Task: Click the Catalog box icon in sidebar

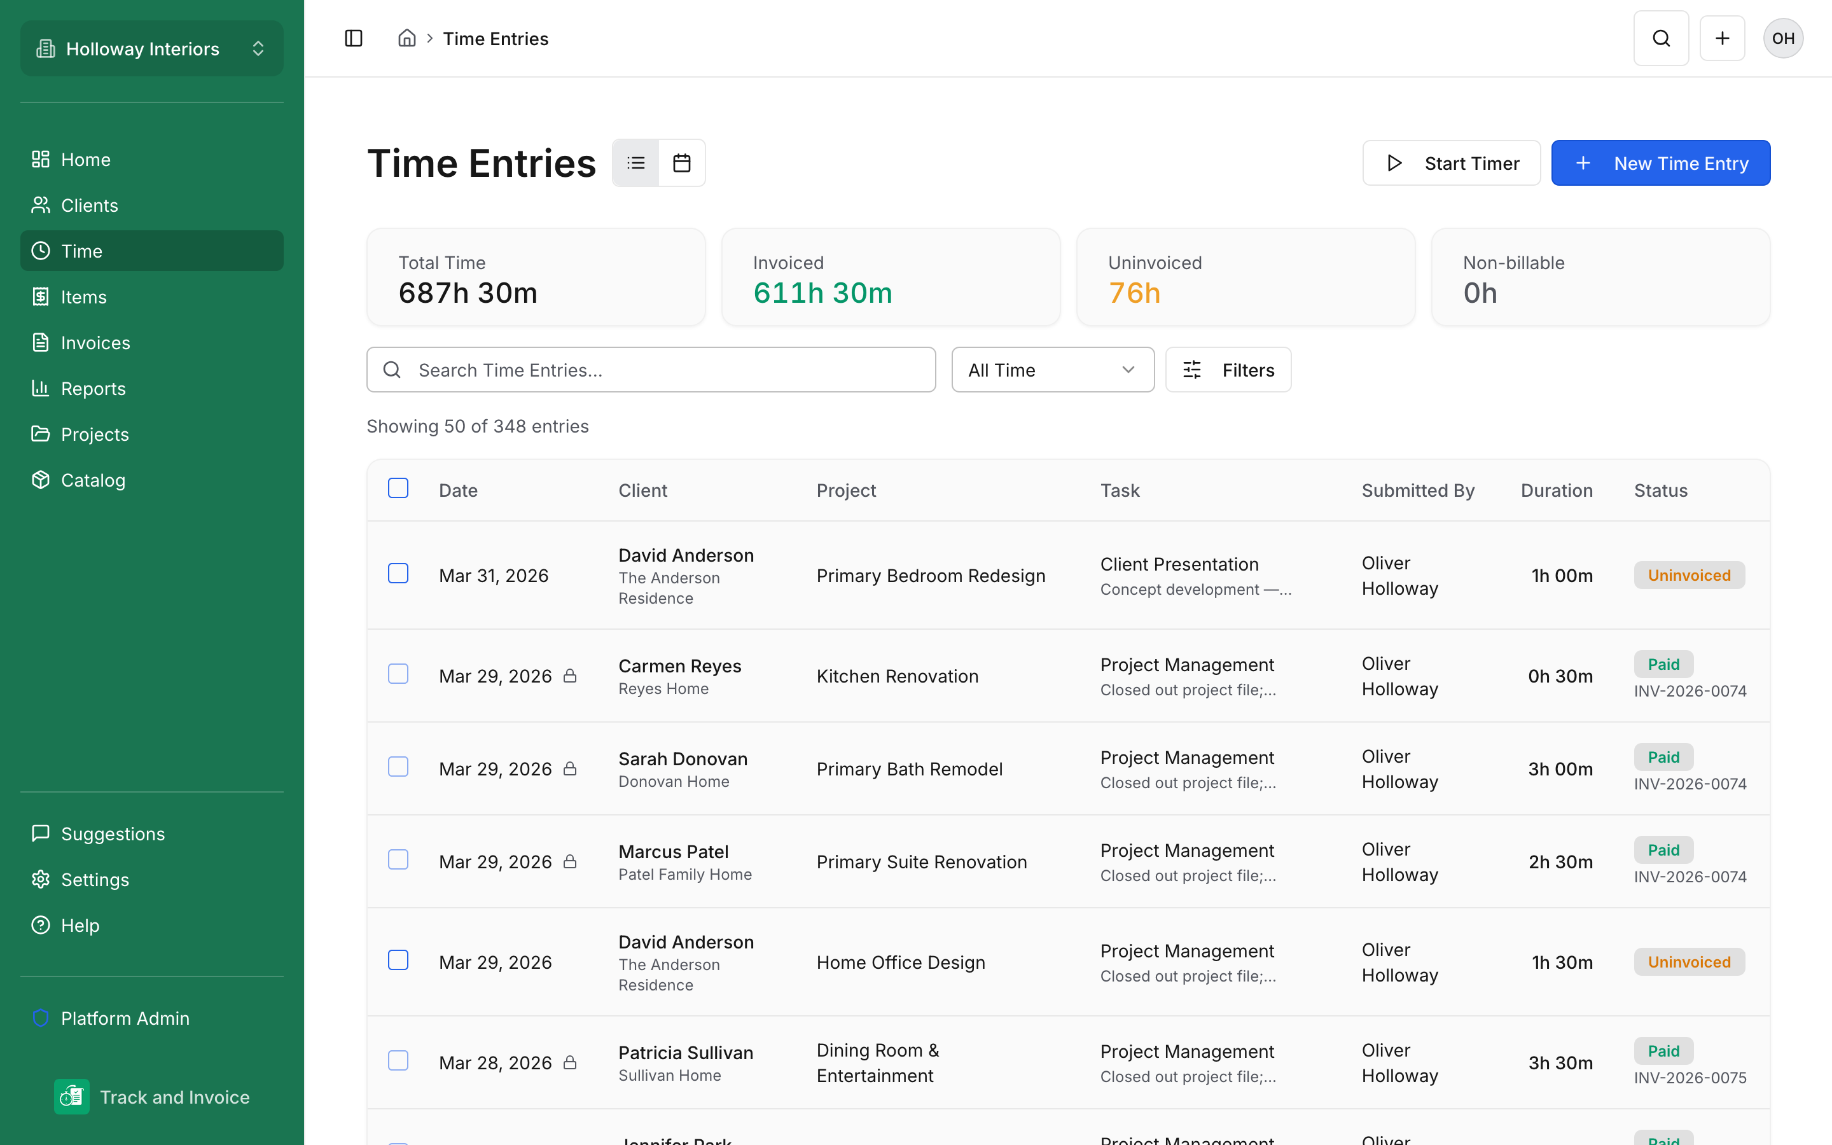Action: [41, 480]
